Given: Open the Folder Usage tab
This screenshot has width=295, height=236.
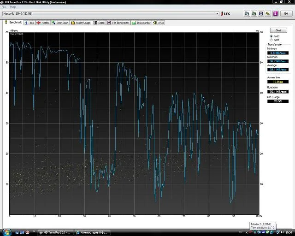Looking at the screenshot, I should click(81, 23).
